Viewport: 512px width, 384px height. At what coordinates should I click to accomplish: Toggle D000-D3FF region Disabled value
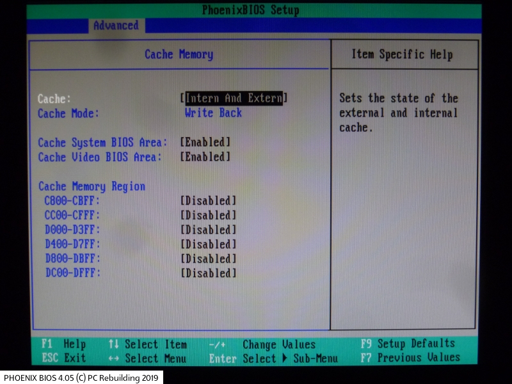[208, 230]
